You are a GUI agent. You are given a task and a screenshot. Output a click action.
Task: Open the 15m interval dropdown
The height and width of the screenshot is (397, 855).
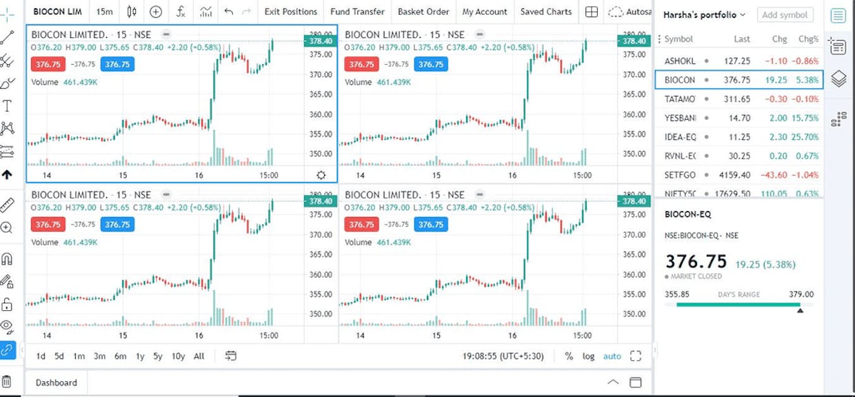(105, 12)
